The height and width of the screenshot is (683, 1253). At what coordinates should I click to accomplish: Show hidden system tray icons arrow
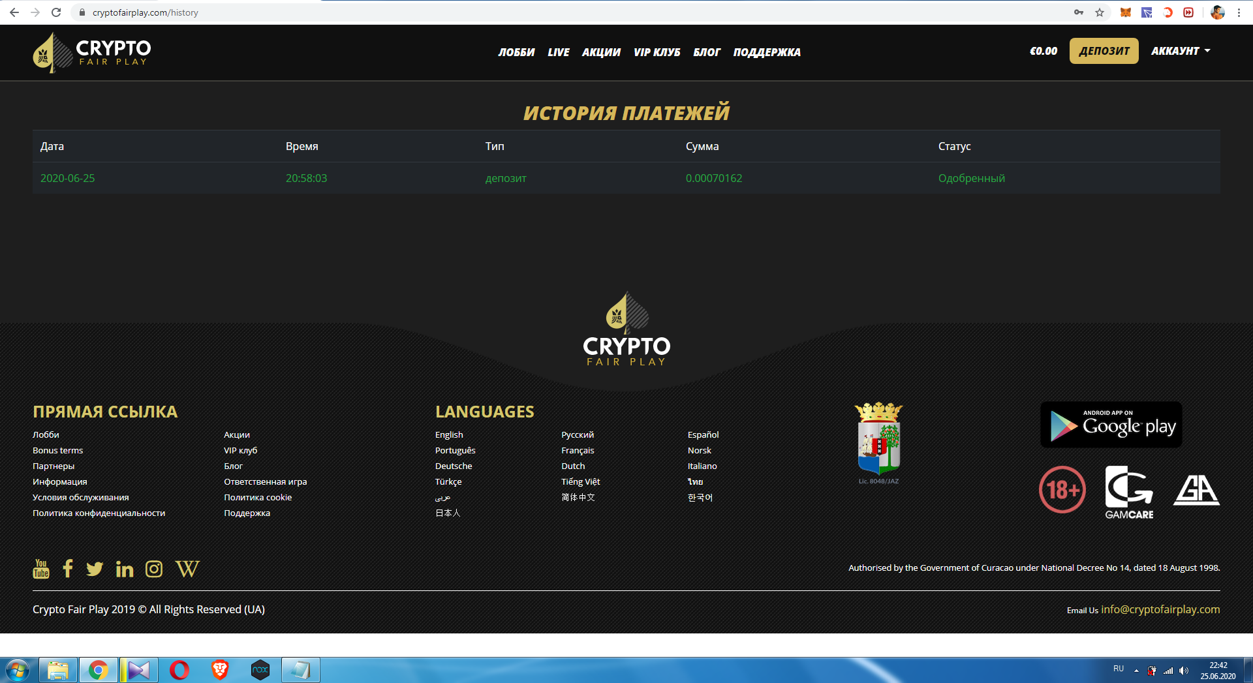pyautogui.click(x=1136, y=671)
